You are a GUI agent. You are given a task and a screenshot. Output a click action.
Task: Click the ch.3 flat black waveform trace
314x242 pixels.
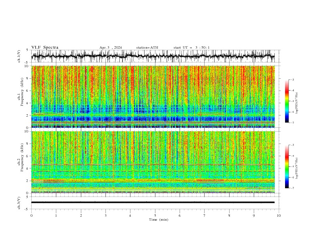(153, 202)
